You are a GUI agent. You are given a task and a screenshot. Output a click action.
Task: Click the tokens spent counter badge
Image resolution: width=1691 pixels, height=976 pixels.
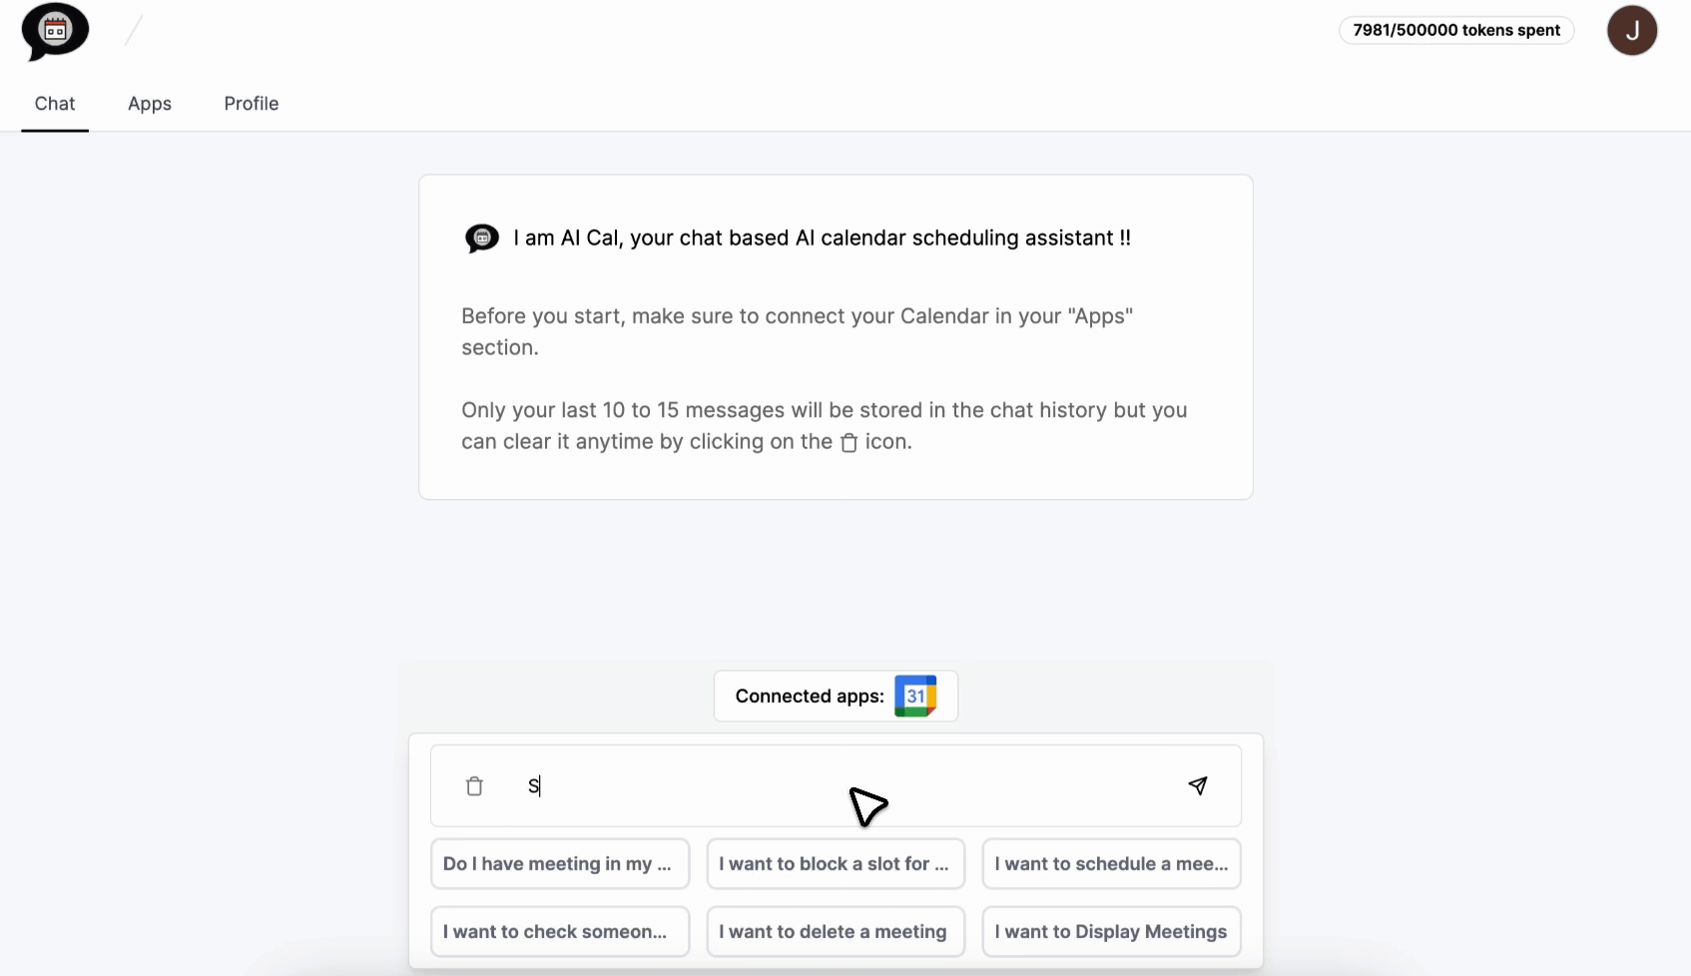point(1456,30)
